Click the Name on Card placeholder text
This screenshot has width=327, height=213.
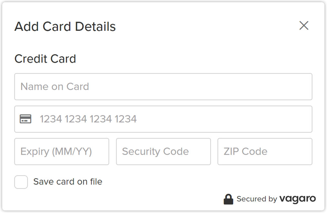click(55, 87)
